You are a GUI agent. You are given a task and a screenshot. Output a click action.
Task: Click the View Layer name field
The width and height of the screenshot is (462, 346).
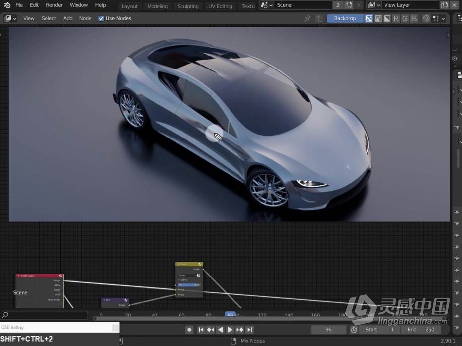click(x=410, y=5)
